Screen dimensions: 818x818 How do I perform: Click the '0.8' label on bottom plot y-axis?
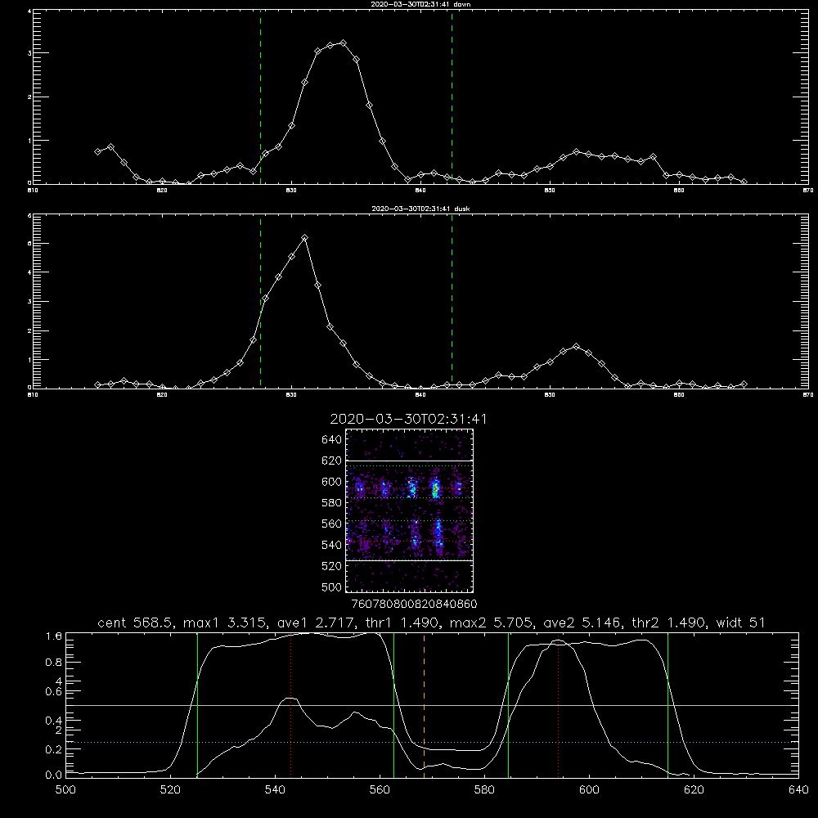coord(54,663)
